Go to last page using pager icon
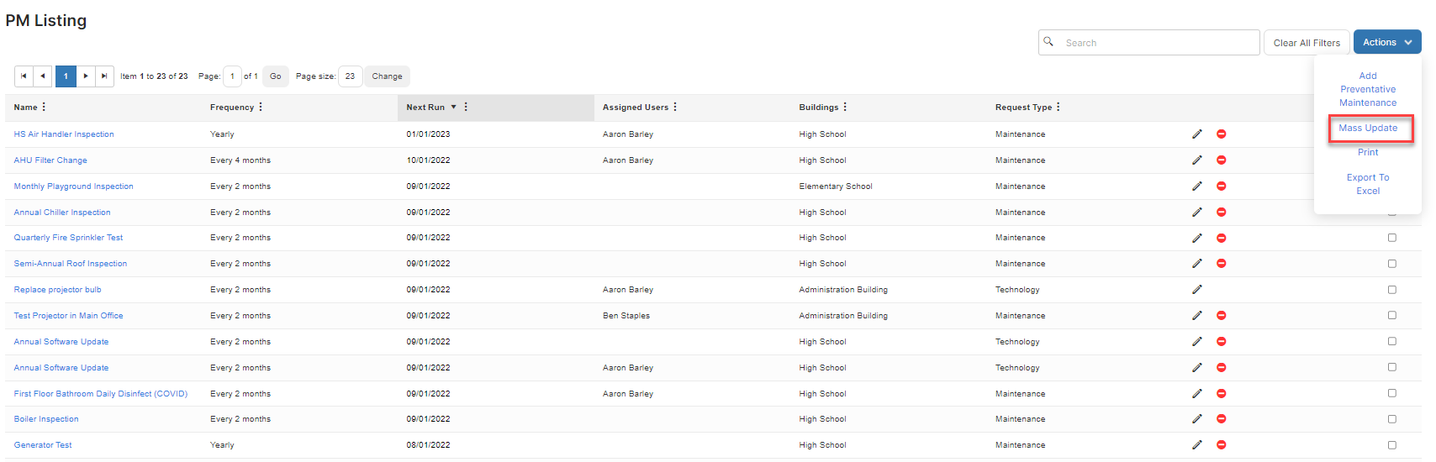The width and height of the screenshot is (1436, 462). click(x=104, y=76)
